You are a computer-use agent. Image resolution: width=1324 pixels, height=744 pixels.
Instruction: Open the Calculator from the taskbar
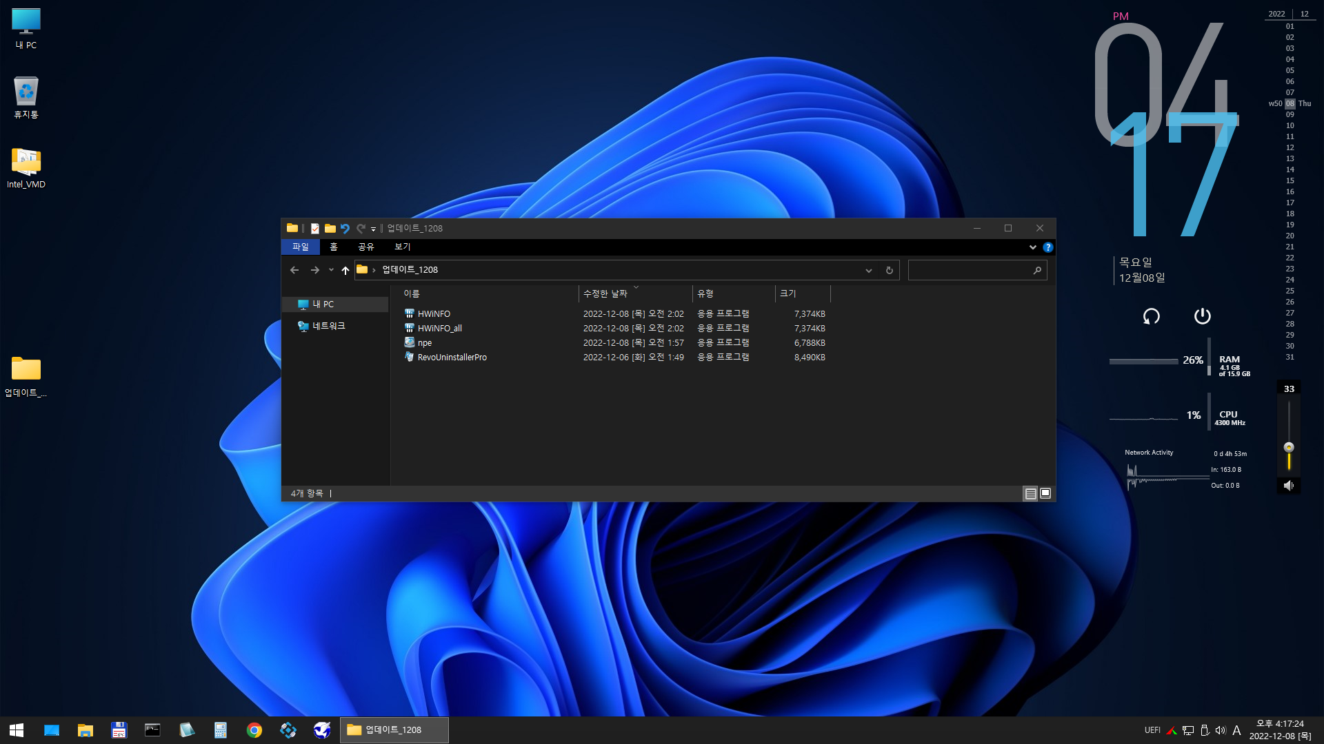221,730
